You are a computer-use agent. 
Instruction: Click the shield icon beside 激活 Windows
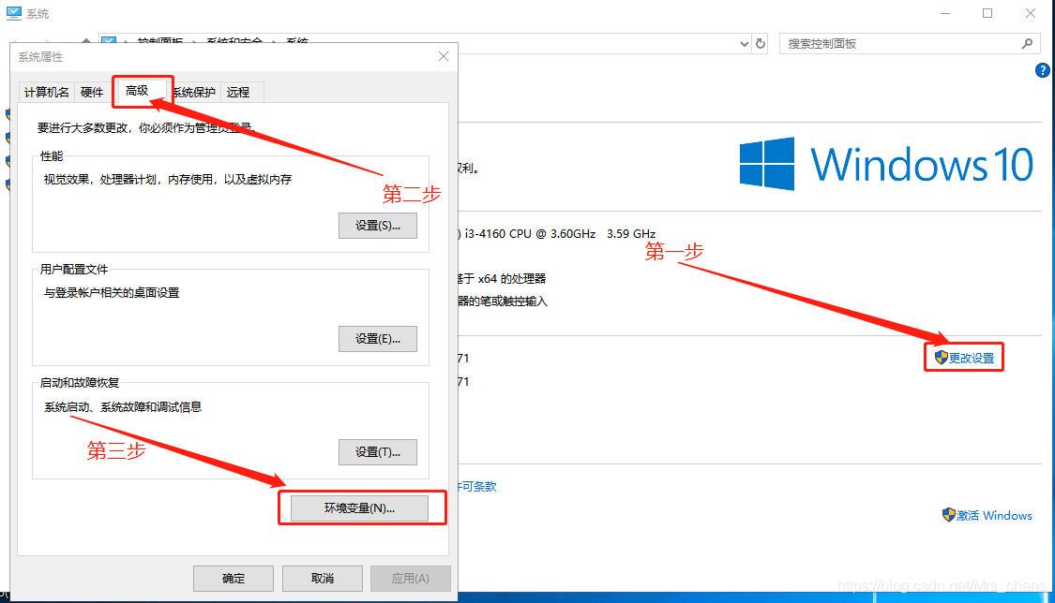pos(949,514)
